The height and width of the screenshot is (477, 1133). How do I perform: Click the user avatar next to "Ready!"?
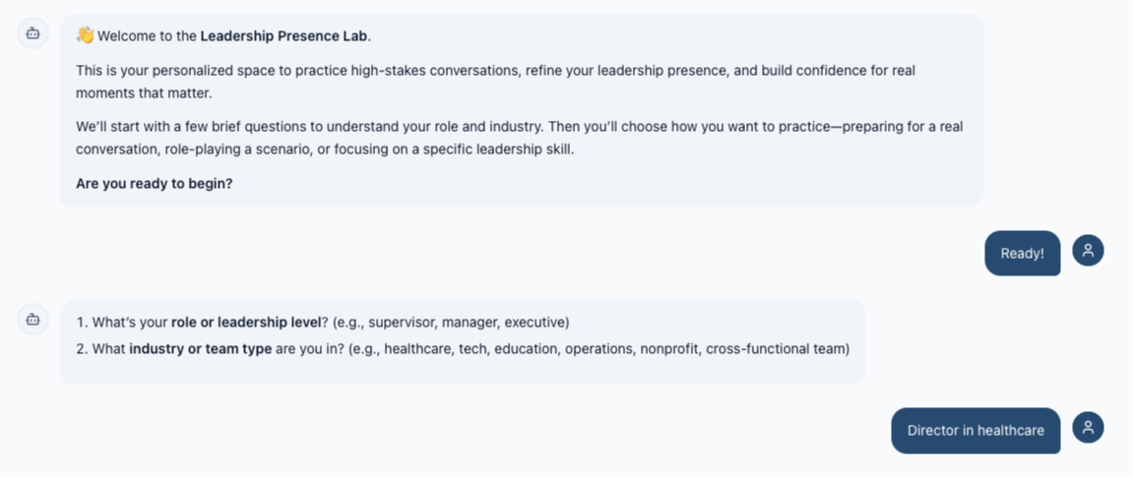(x=1088, y=251)
